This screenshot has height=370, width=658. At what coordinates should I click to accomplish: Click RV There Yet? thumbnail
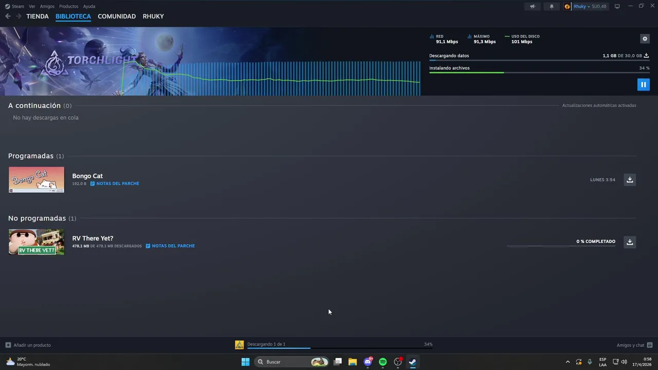coord(36,242)
